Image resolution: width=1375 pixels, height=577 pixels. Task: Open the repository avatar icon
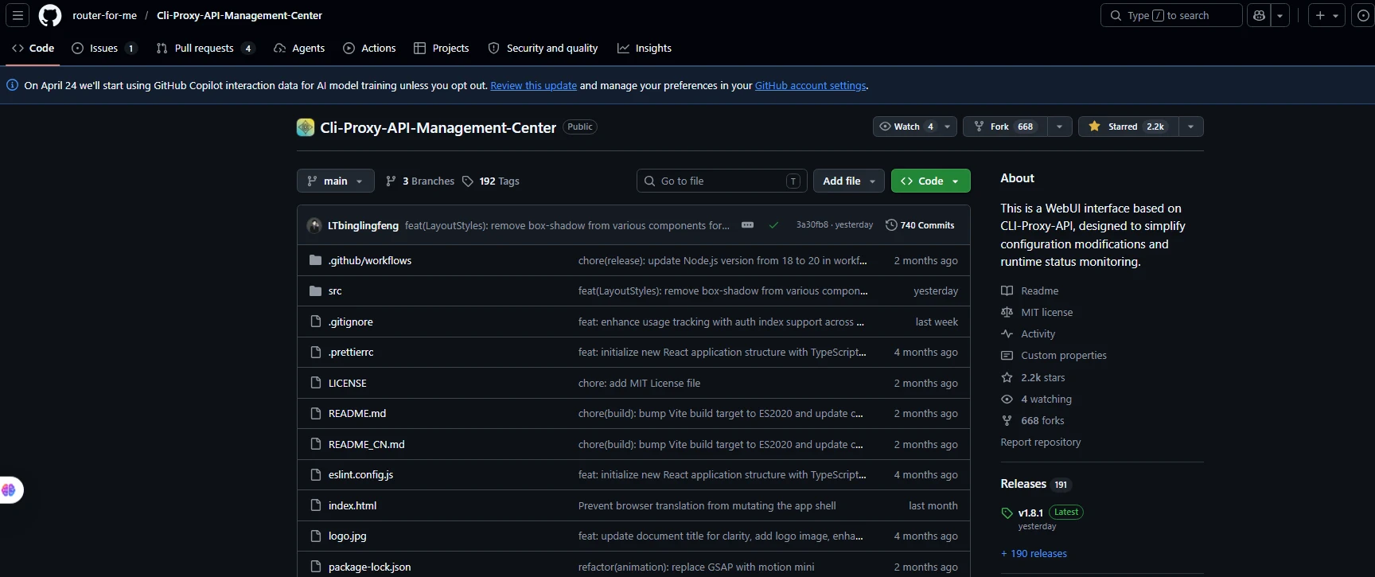click(306, 127)
